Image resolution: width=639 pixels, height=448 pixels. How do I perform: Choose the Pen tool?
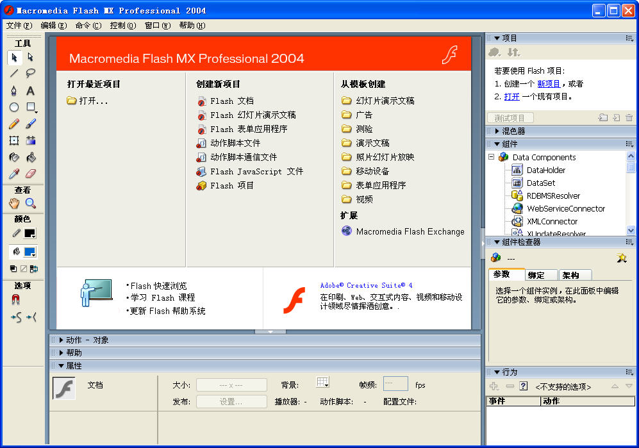tap(13, 90)
